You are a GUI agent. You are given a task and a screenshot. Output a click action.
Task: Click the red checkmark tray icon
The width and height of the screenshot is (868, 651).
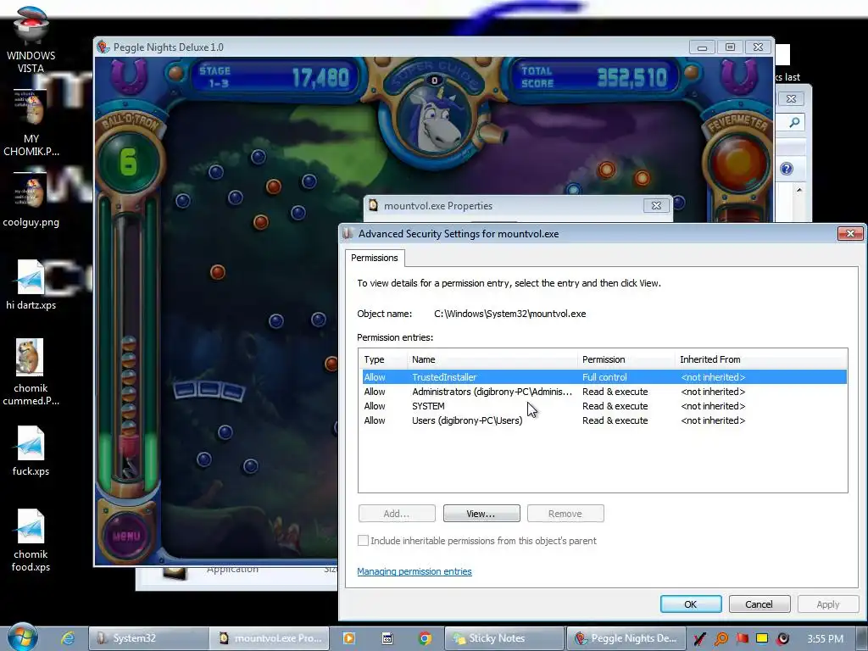coord(699,639)
